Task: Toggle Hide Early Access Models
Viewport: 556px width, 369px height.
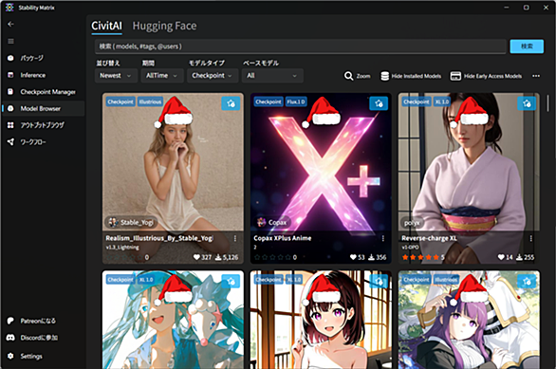Action: pos(486,76)
